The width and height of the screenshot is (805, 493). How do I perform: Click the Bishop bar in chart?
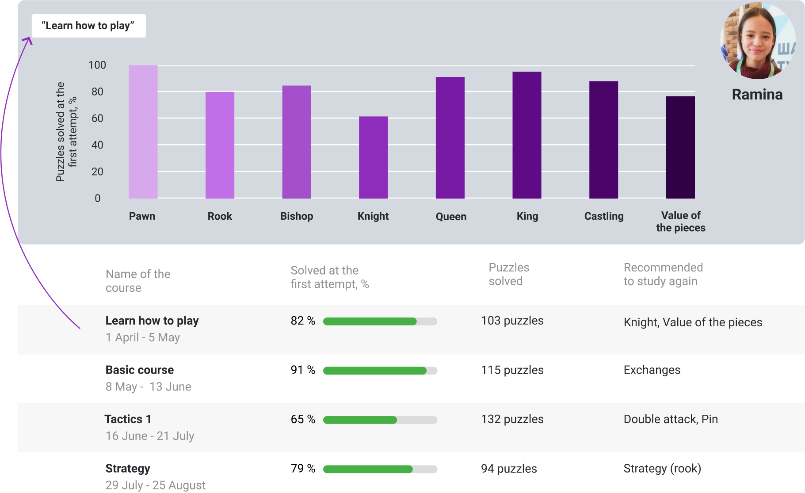tap(297, 142)
